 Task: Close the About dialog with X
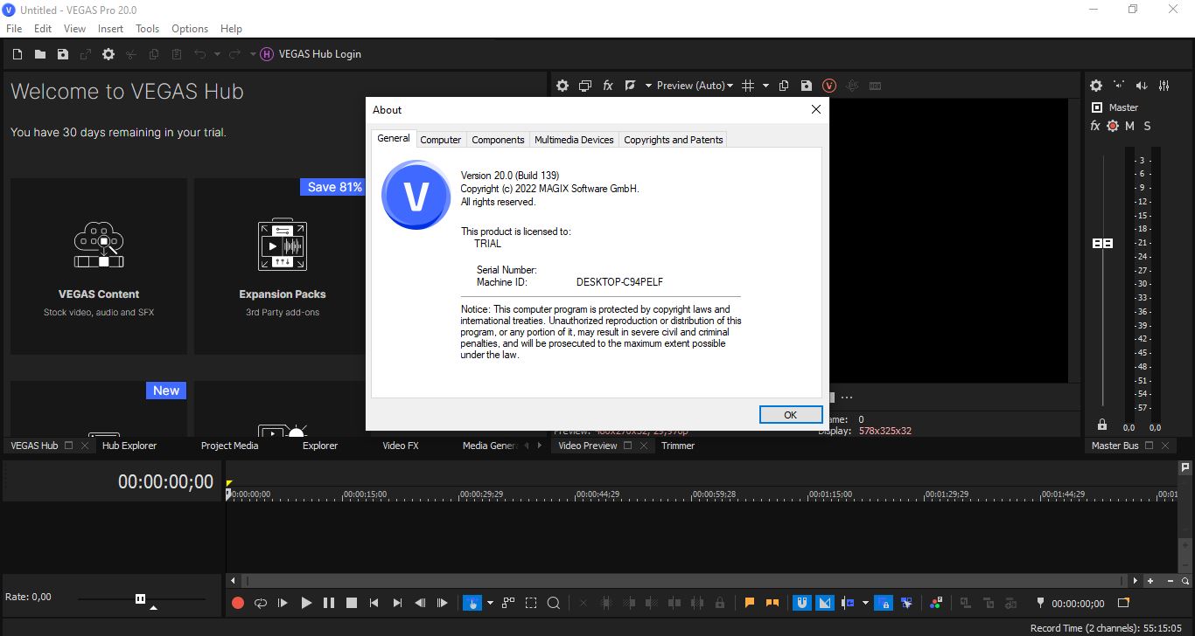pos(816,109)
